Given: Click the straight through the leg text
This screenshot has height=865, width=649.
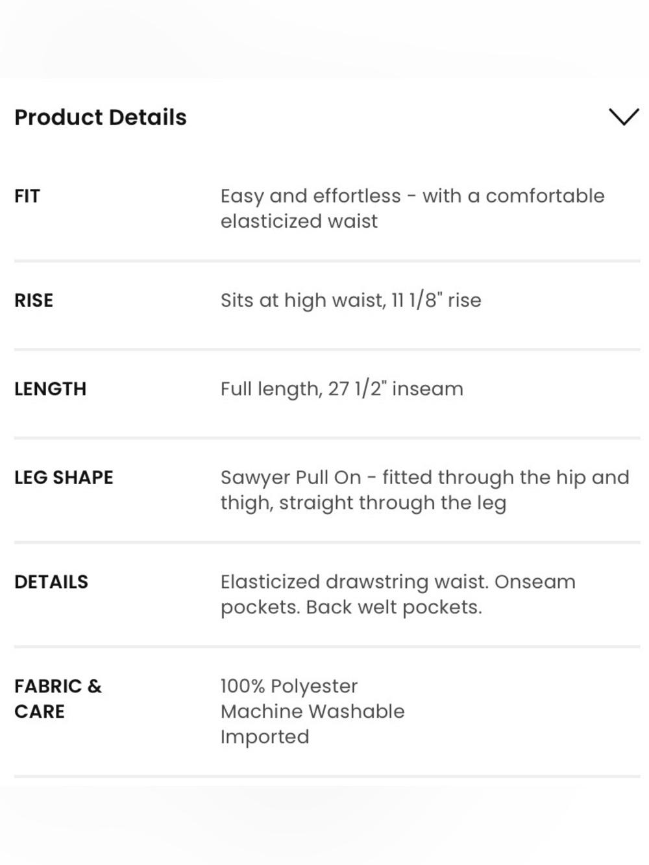Looking at the screenshot, I should pos(393,503).
